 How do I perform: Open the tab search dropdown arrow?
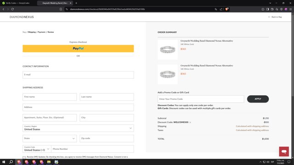pyautogui.click(x=270, y=3)
